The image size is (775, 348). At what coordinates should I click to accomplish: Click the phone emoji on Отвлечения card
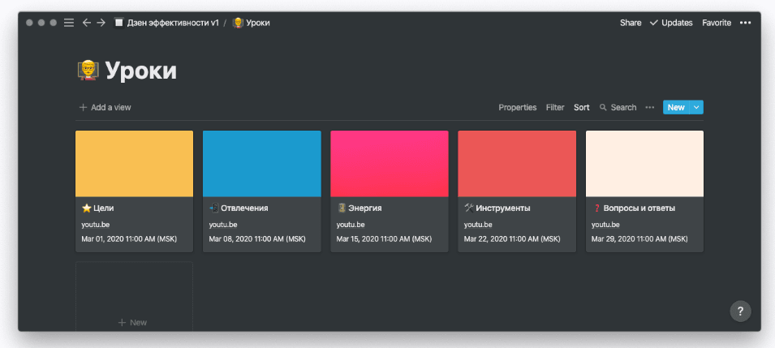pos(213,208)
